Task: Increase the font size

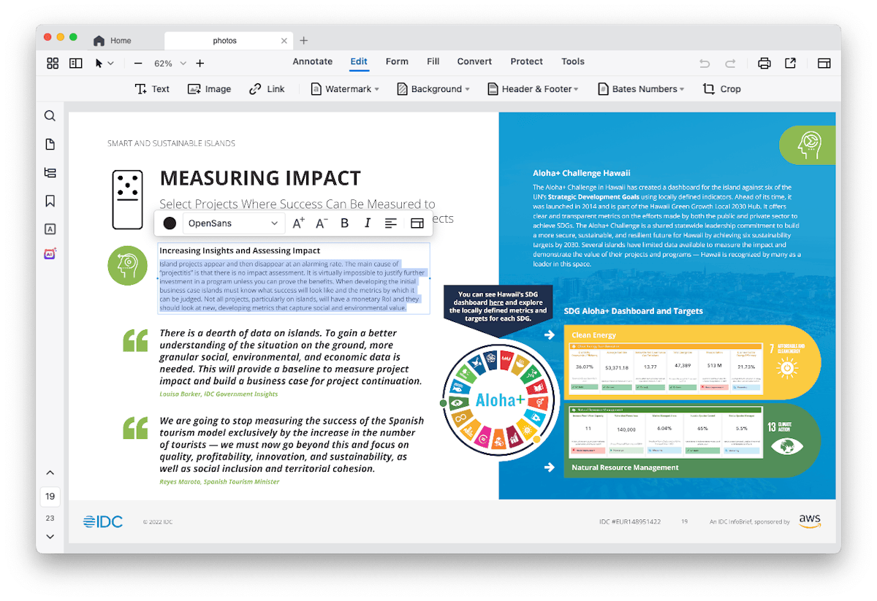Action: point(298,223)
